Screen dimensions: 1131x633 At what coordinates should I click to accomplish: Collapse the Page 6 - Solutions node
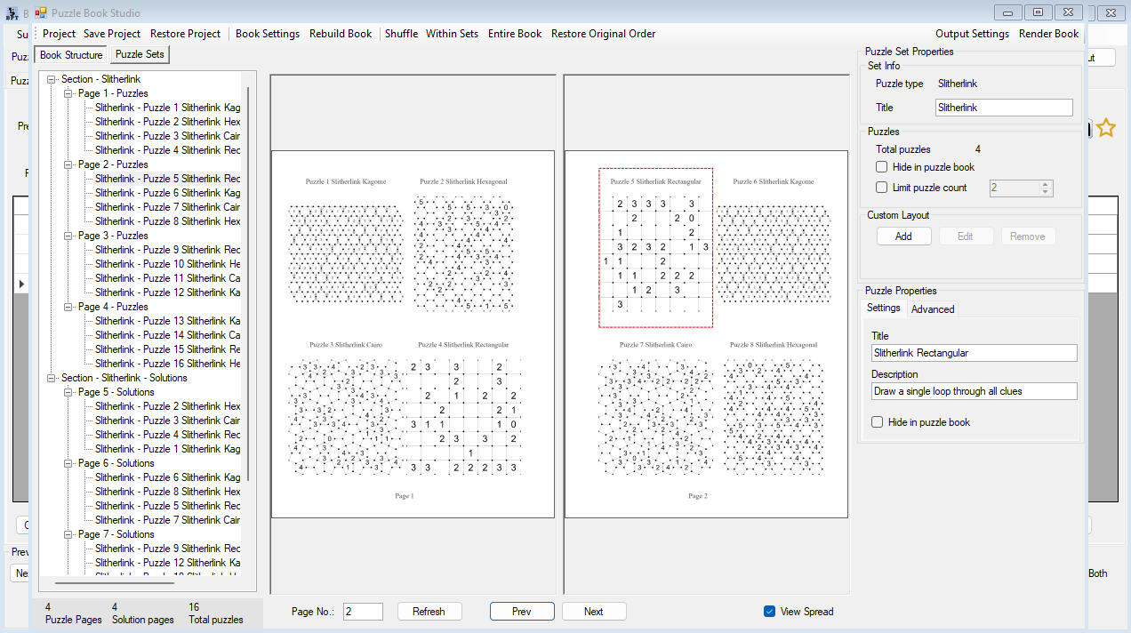click(x=68, y=463)
